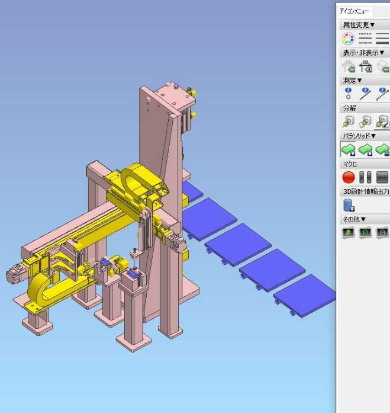Click the second disassemble icon

point(365,121)
